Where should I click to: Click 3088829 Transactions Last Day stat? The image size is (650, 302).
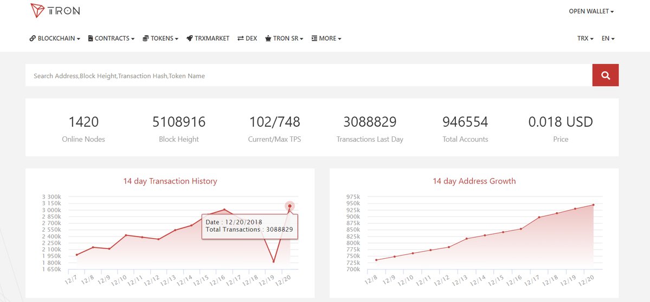[x=370, y=129]
